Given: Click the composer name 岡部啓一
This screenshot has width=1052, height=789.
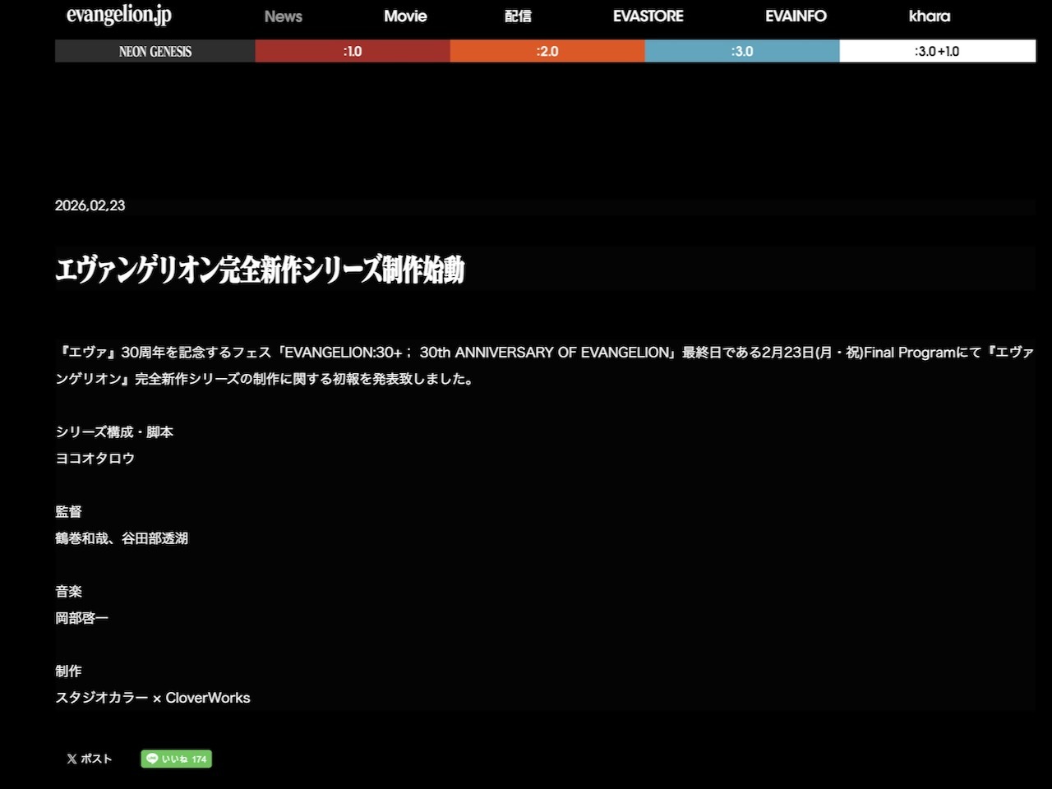Looking at the screenshot, I should coord(81,618).
